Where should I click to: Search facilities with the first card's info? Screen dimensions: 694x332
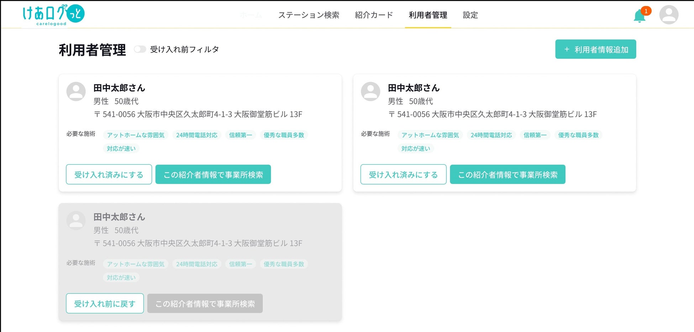[x=213, y=175]
